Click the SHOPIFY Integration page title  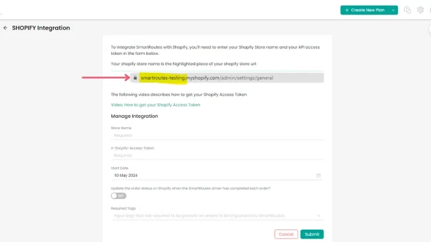coord(41,28)
